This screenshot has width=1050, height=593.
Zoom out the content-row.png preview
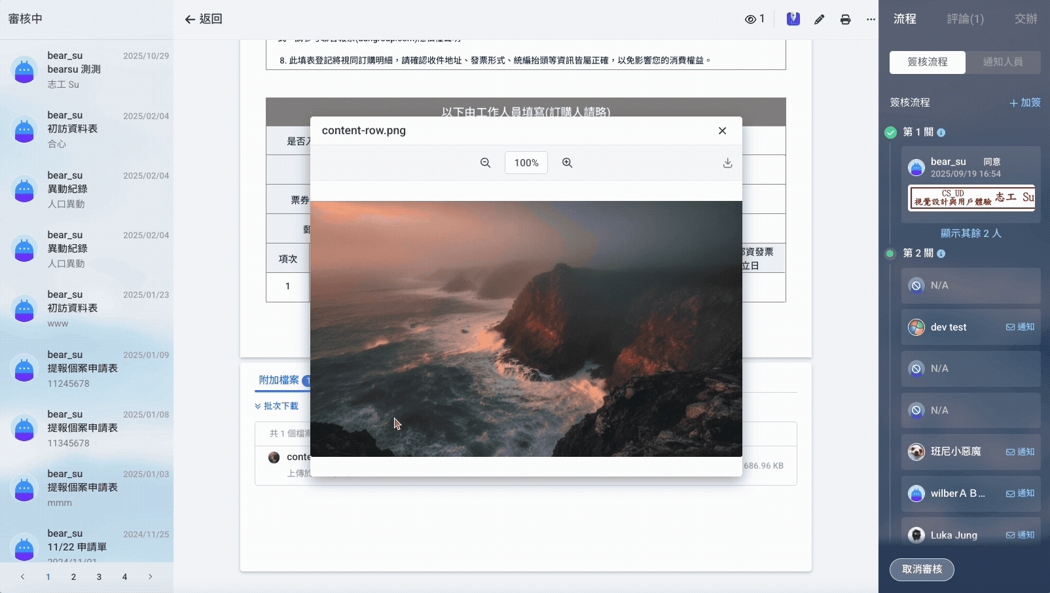485,163
